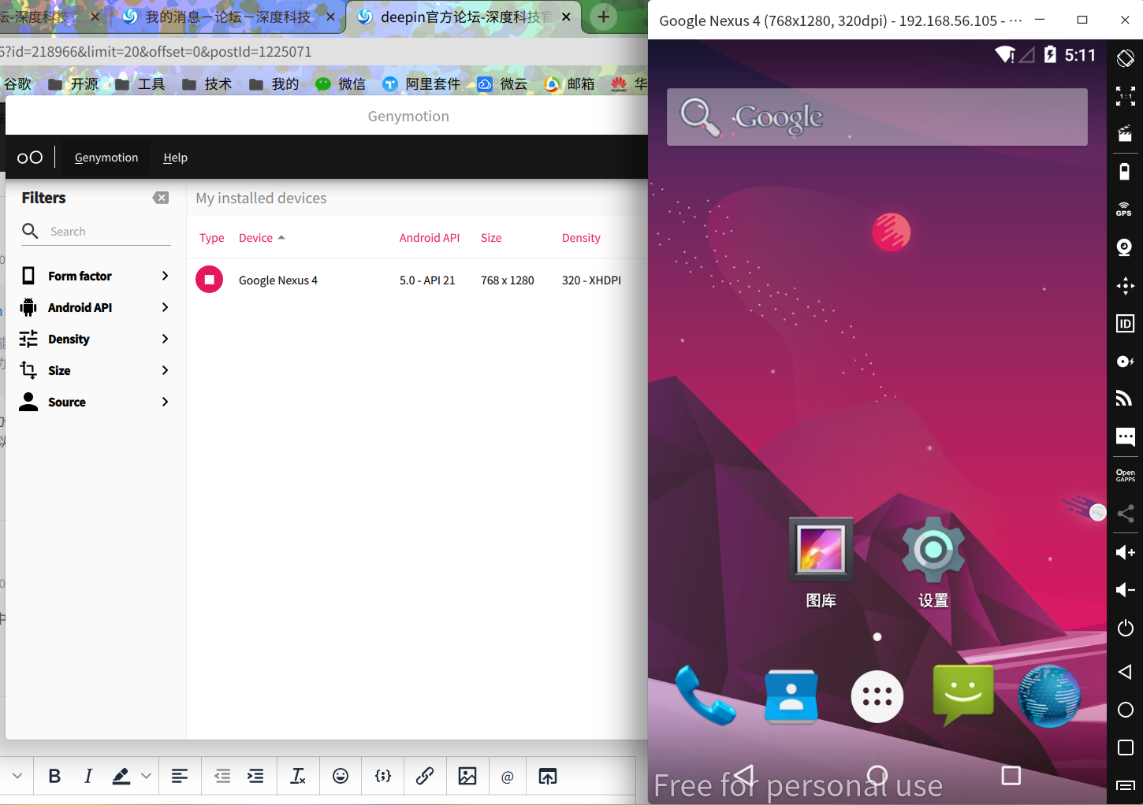Insert an emoji in forum editor
Screen dimensions: 1143x805
click(x=341, y=777)
